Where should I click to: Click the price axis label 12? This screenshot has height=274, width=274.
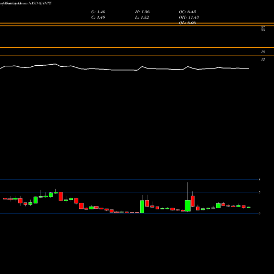pyautogui.click(x=263, y=60)
